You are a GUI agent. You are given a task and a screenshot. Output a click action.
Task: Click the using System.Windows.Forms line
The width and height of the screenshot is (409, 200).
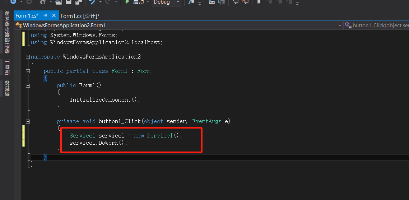[74, 35]
